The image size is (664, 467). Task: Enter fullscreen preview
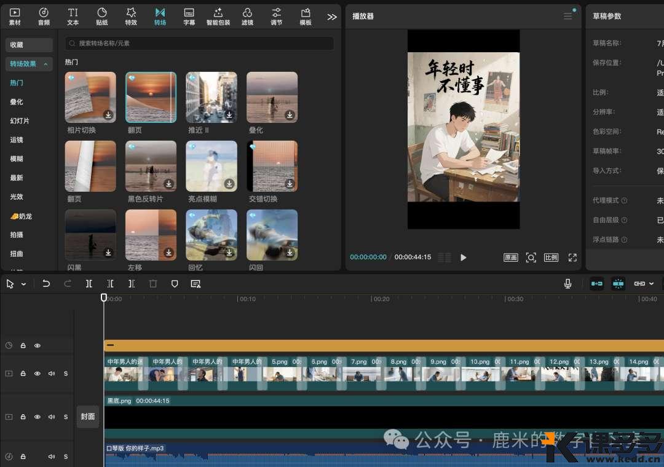coord(572,257)
